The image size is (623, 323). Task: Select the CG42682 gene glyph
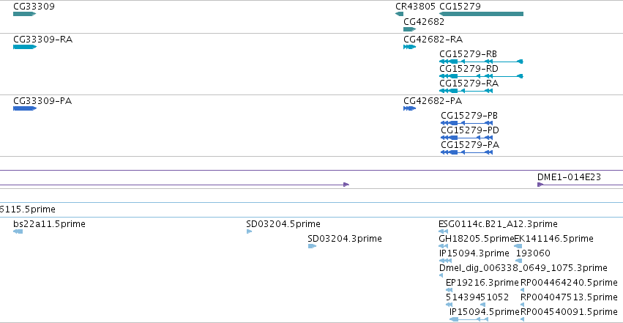click(x=410, y=29)
